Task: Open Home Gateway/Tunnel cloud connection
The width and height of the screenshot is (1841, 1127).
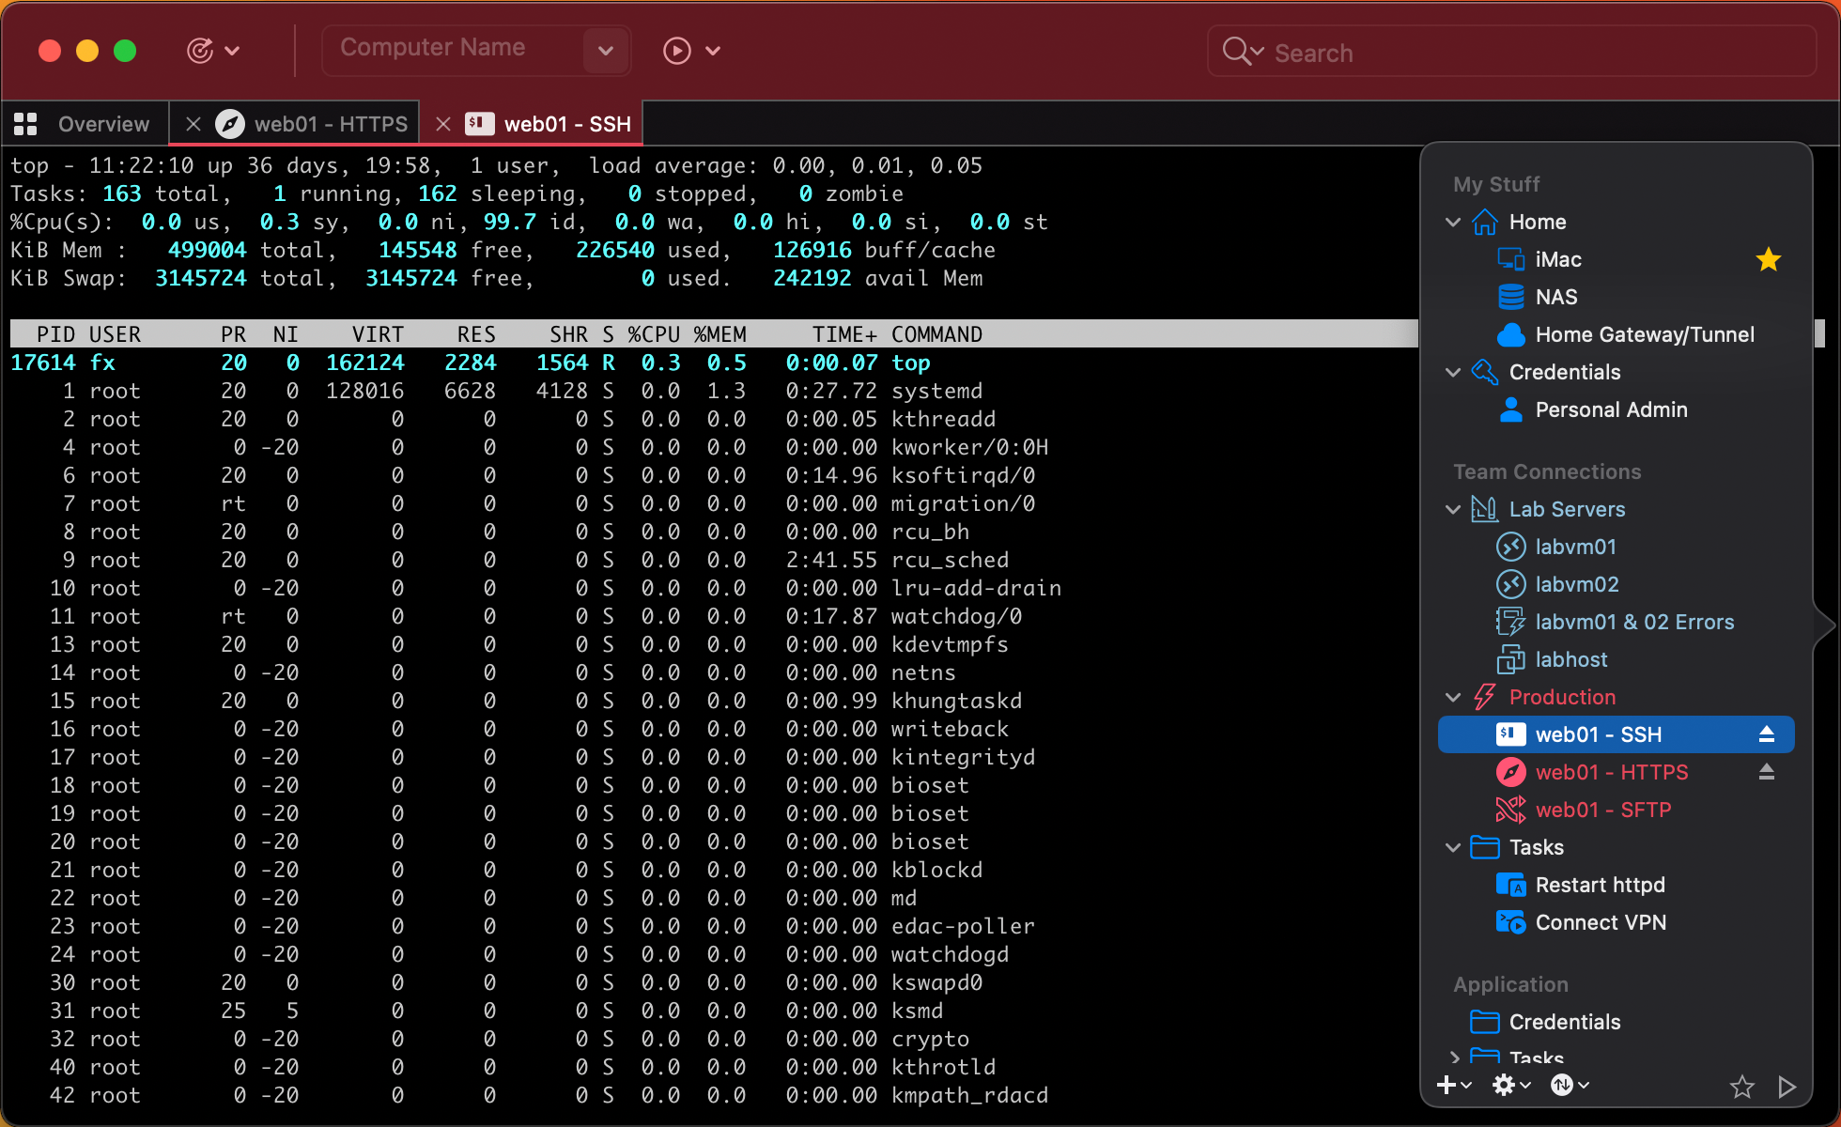Action: click(x=1644, y=334)
